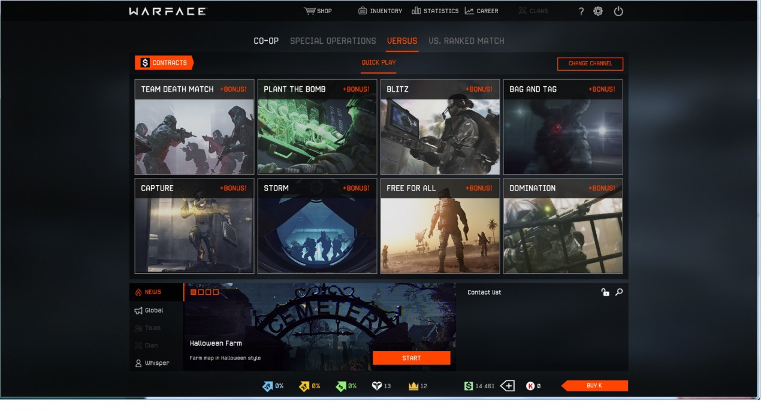The width and height of the screenshot is (767, 411).
Task: Open the Career graph icon
Action: pyautogui.click(x=469, y=11)
